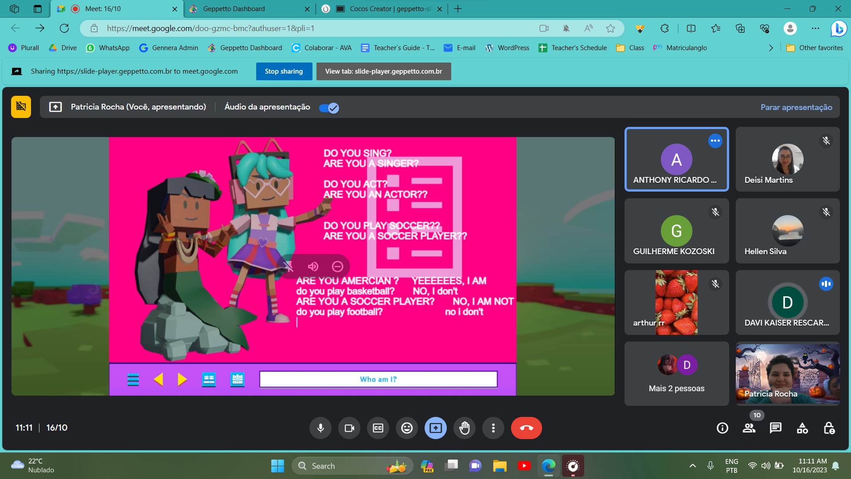Open Windows Start menu
This screenshot has width=851, height=479.
pyautogui.click(x=277, y=466)
